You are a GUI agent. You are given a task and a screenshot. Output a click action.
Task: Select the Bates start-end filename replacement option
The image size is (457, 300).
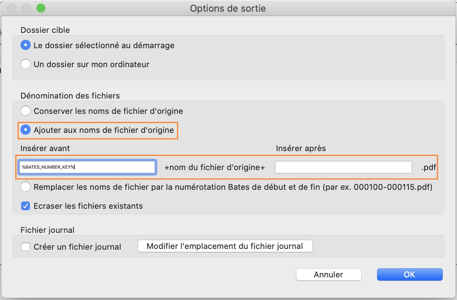pos(25,186)
